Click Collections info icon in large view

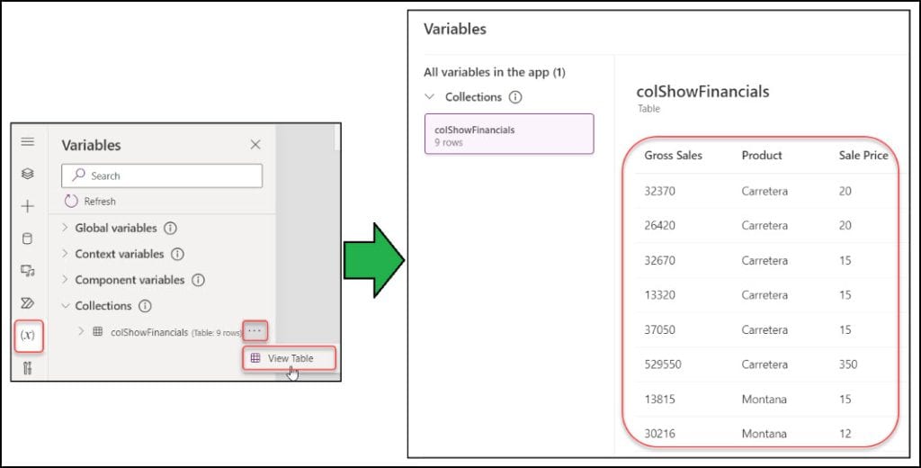click(515, 97)
